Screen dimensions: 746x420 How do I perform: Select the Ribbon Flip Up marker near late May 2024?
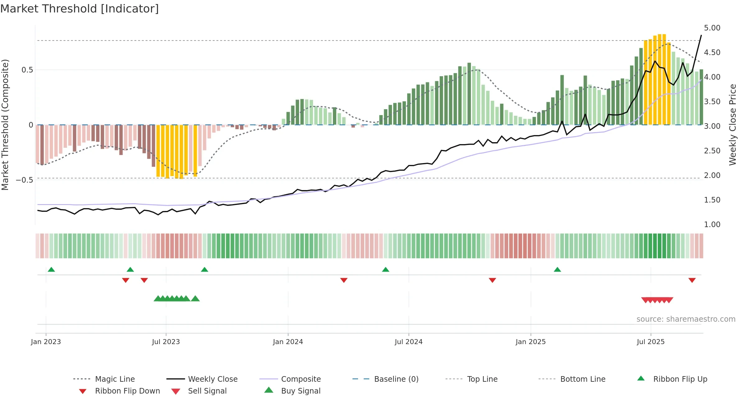pyautogui.click(x=385, y=269)
